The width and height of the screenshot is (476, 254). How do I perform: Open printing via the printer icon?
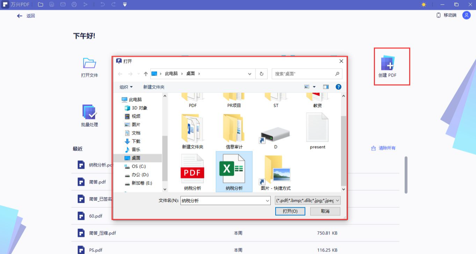tap(74, 5)
